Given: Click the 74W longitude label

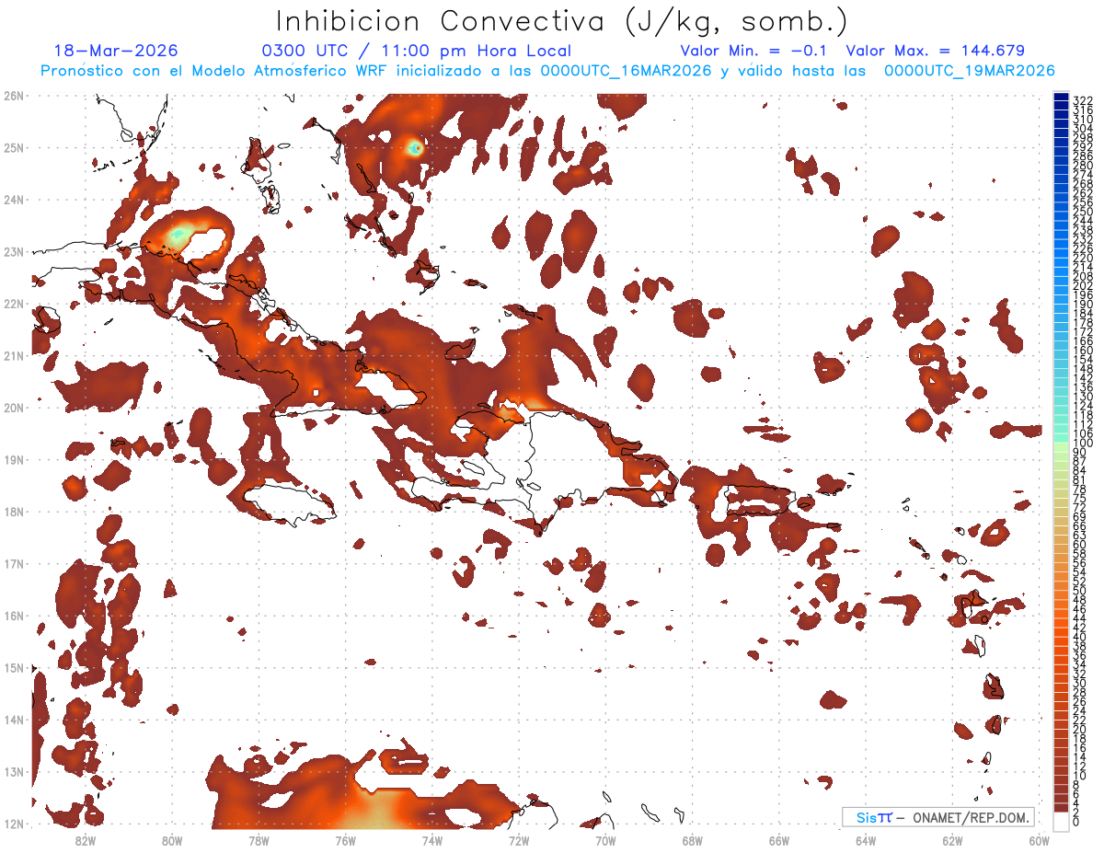Looking at the screenshot, I should point(431,841).
